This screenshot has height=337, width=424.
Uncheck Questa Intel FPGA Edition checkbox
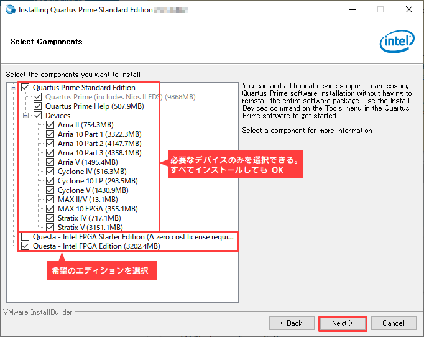click(x=25, y=246)
